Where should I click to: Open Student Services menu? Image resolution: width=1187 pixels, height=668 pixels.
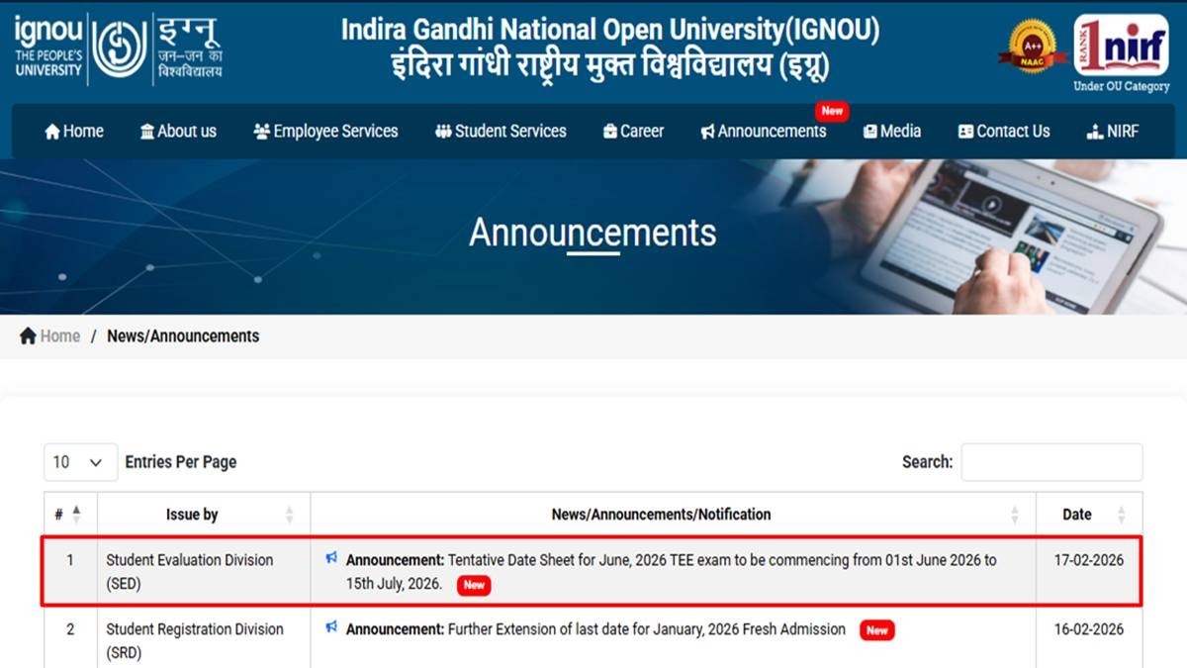[501, 132]
